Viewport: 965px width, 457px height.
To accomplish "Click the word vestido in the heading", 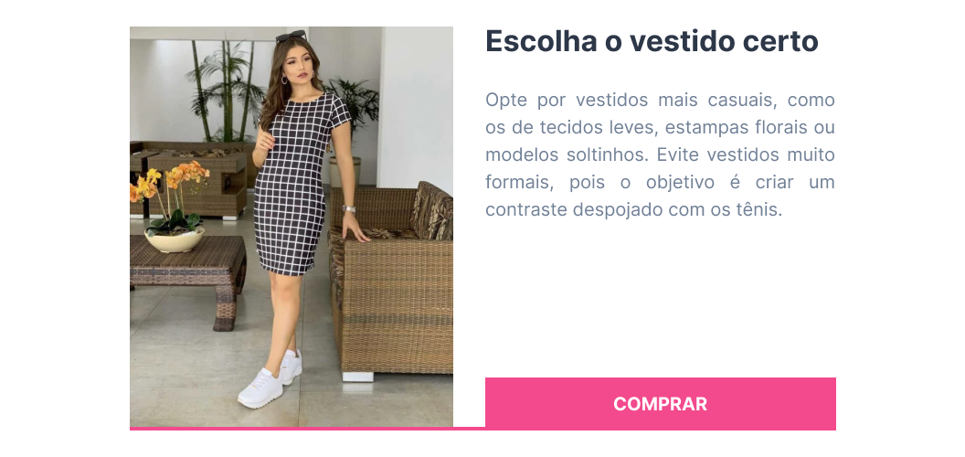I will coord(680,41).
